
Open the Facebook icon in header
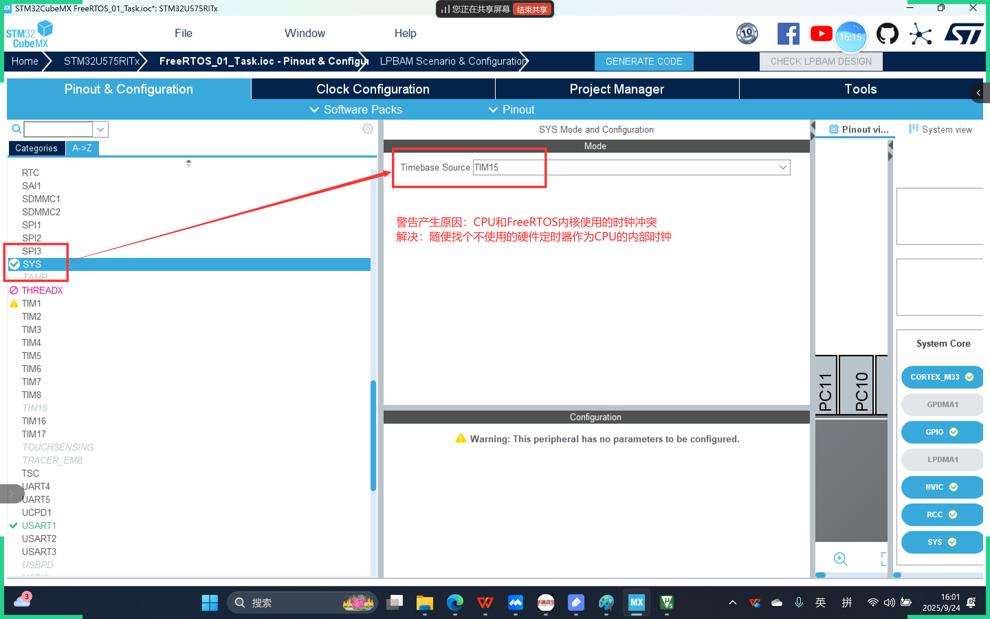[788, 34]
